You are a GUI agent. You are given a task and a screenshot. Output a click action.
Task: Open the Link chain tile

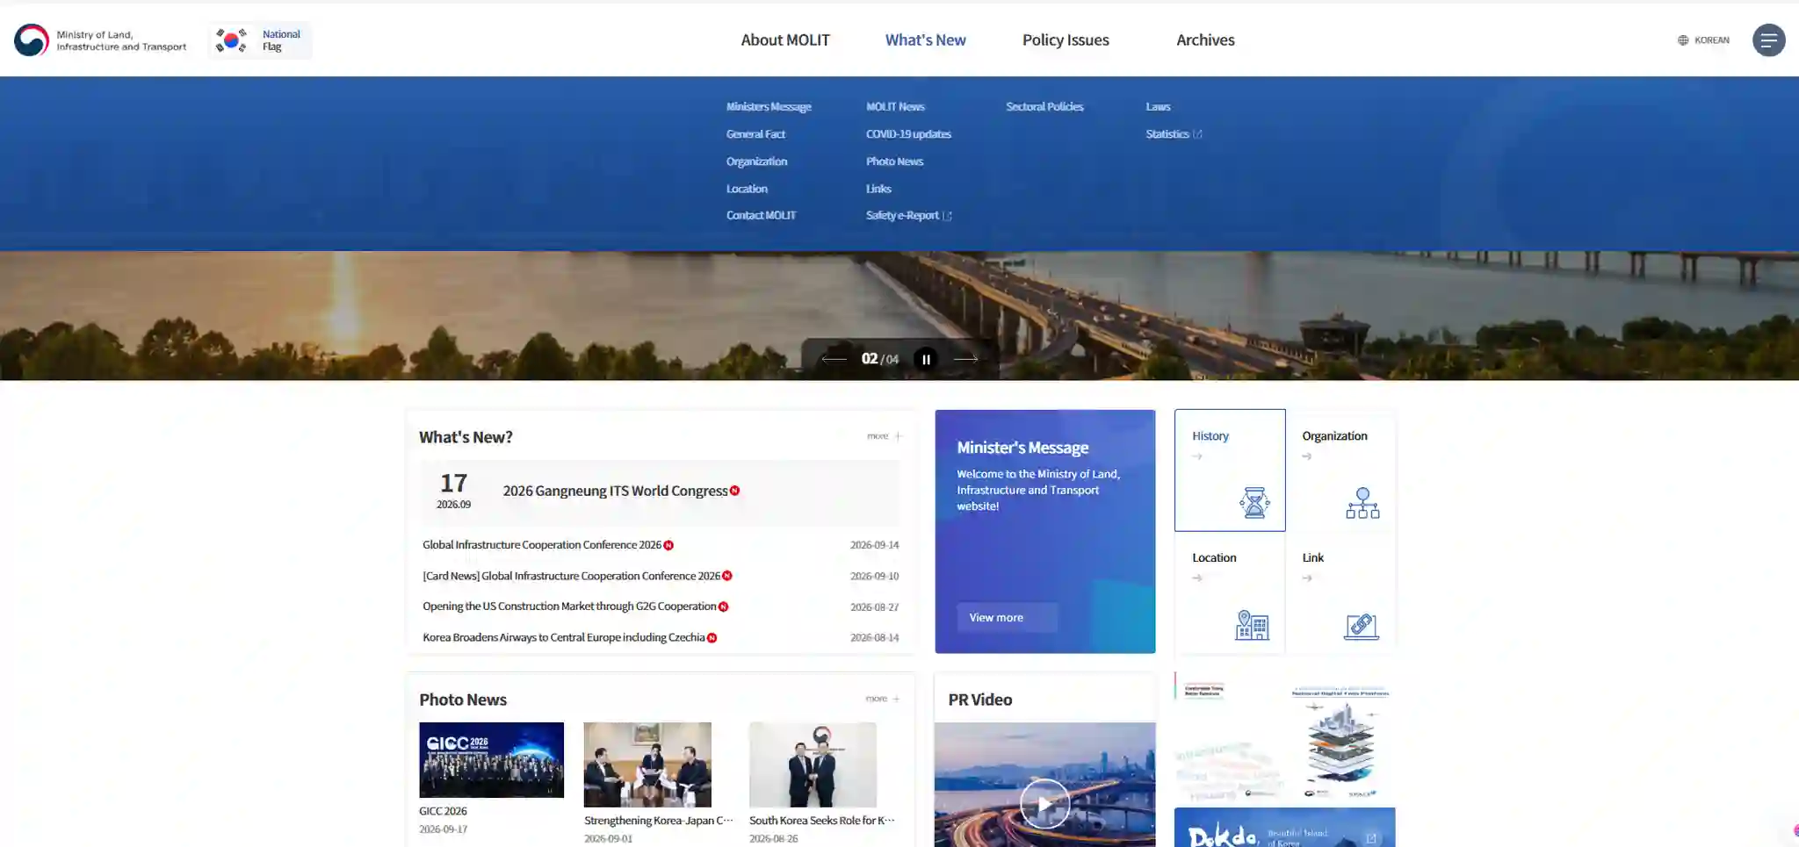pos(1340,592)
